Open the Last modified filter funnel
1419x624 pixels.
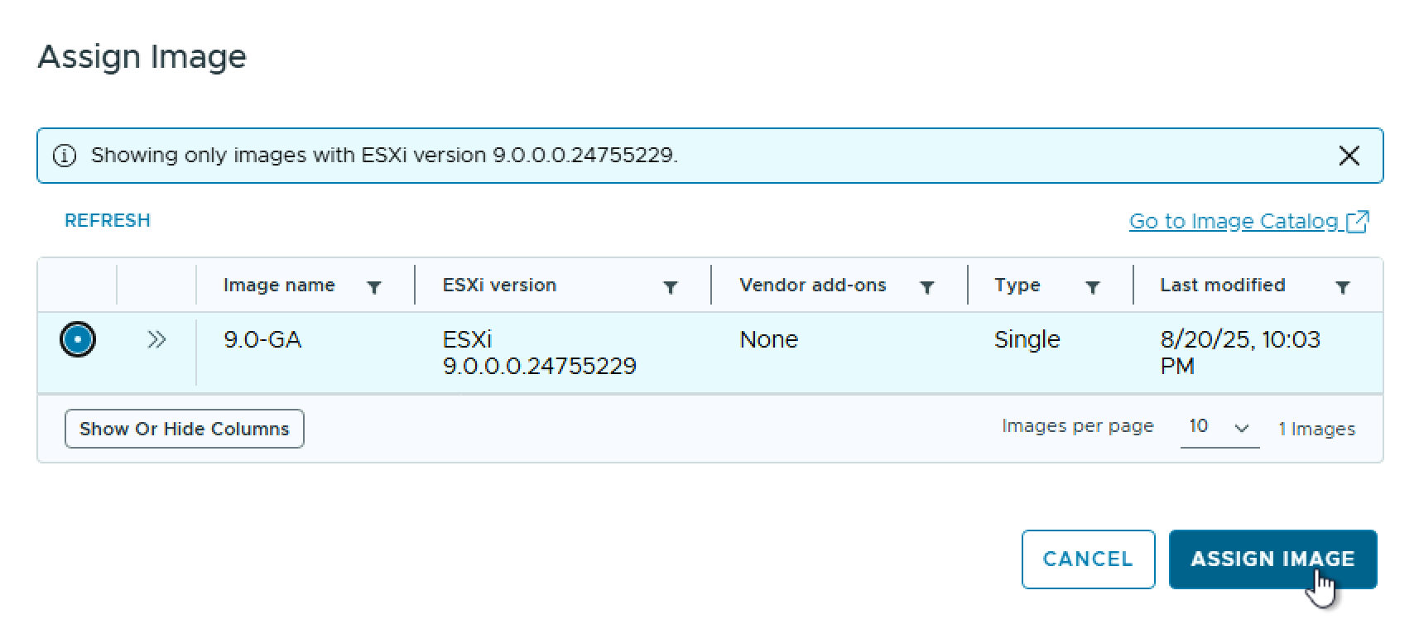(1343, 287)
